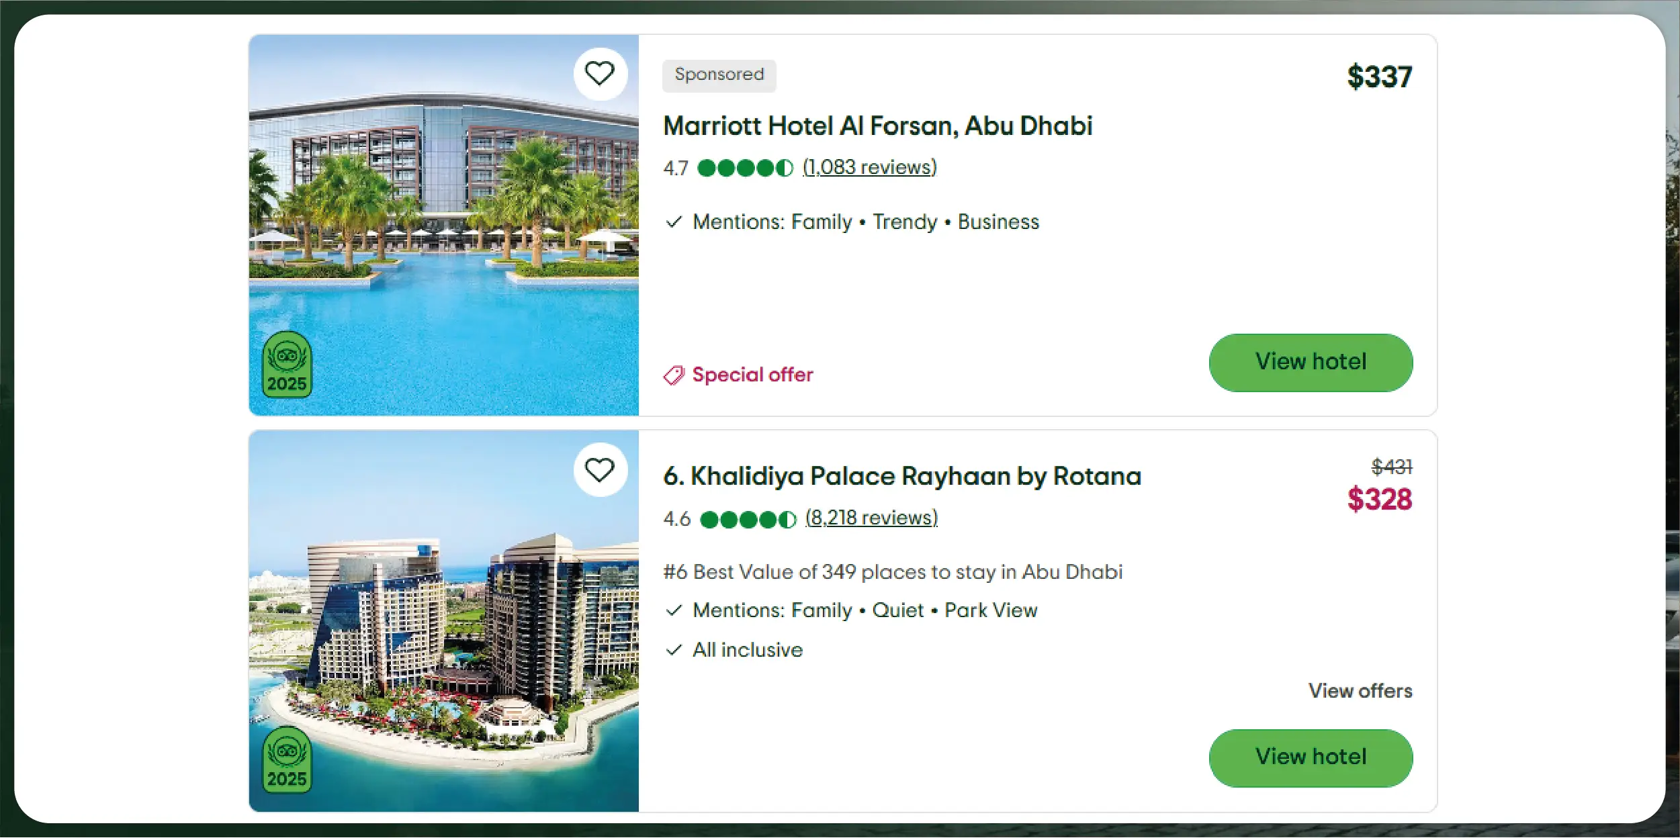
Task: Click the Khalidiya Palace aerial photo thumbnail
Action: [443, 621]
